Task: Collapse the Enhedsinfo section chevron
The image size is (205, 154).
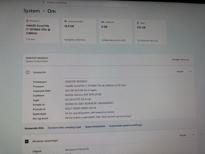Action: tap(190, 71)
